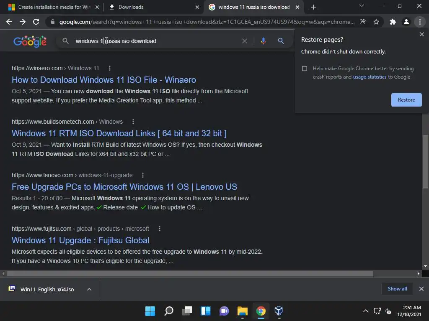Open the Chrome profile avatar menu
This screenshot has height=321, width=429.
406,22
